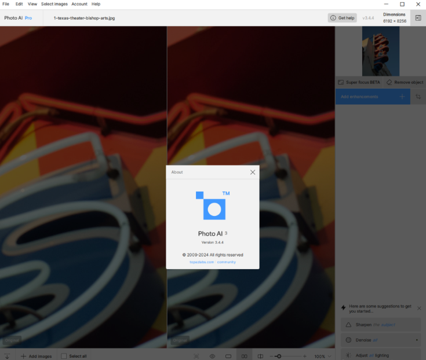This screenshot has width=426, height=360.
Task: Open the File menu
Action: tap(6, 4)
